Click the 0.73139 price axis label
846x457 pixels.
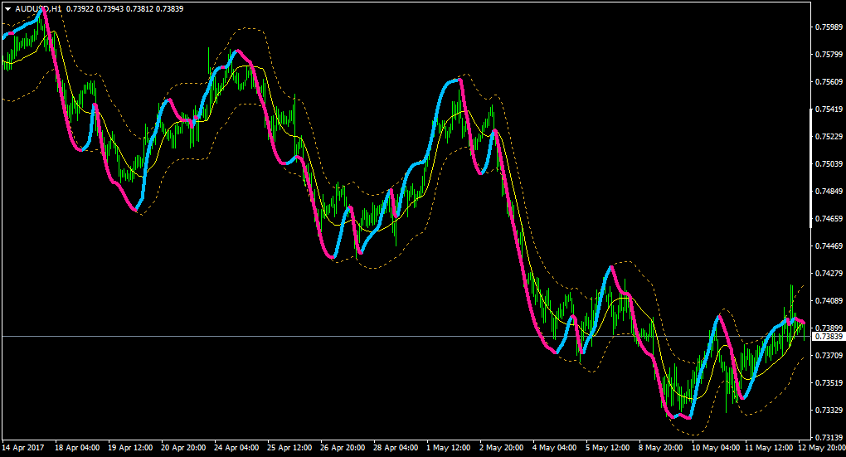tap(829, 438)
